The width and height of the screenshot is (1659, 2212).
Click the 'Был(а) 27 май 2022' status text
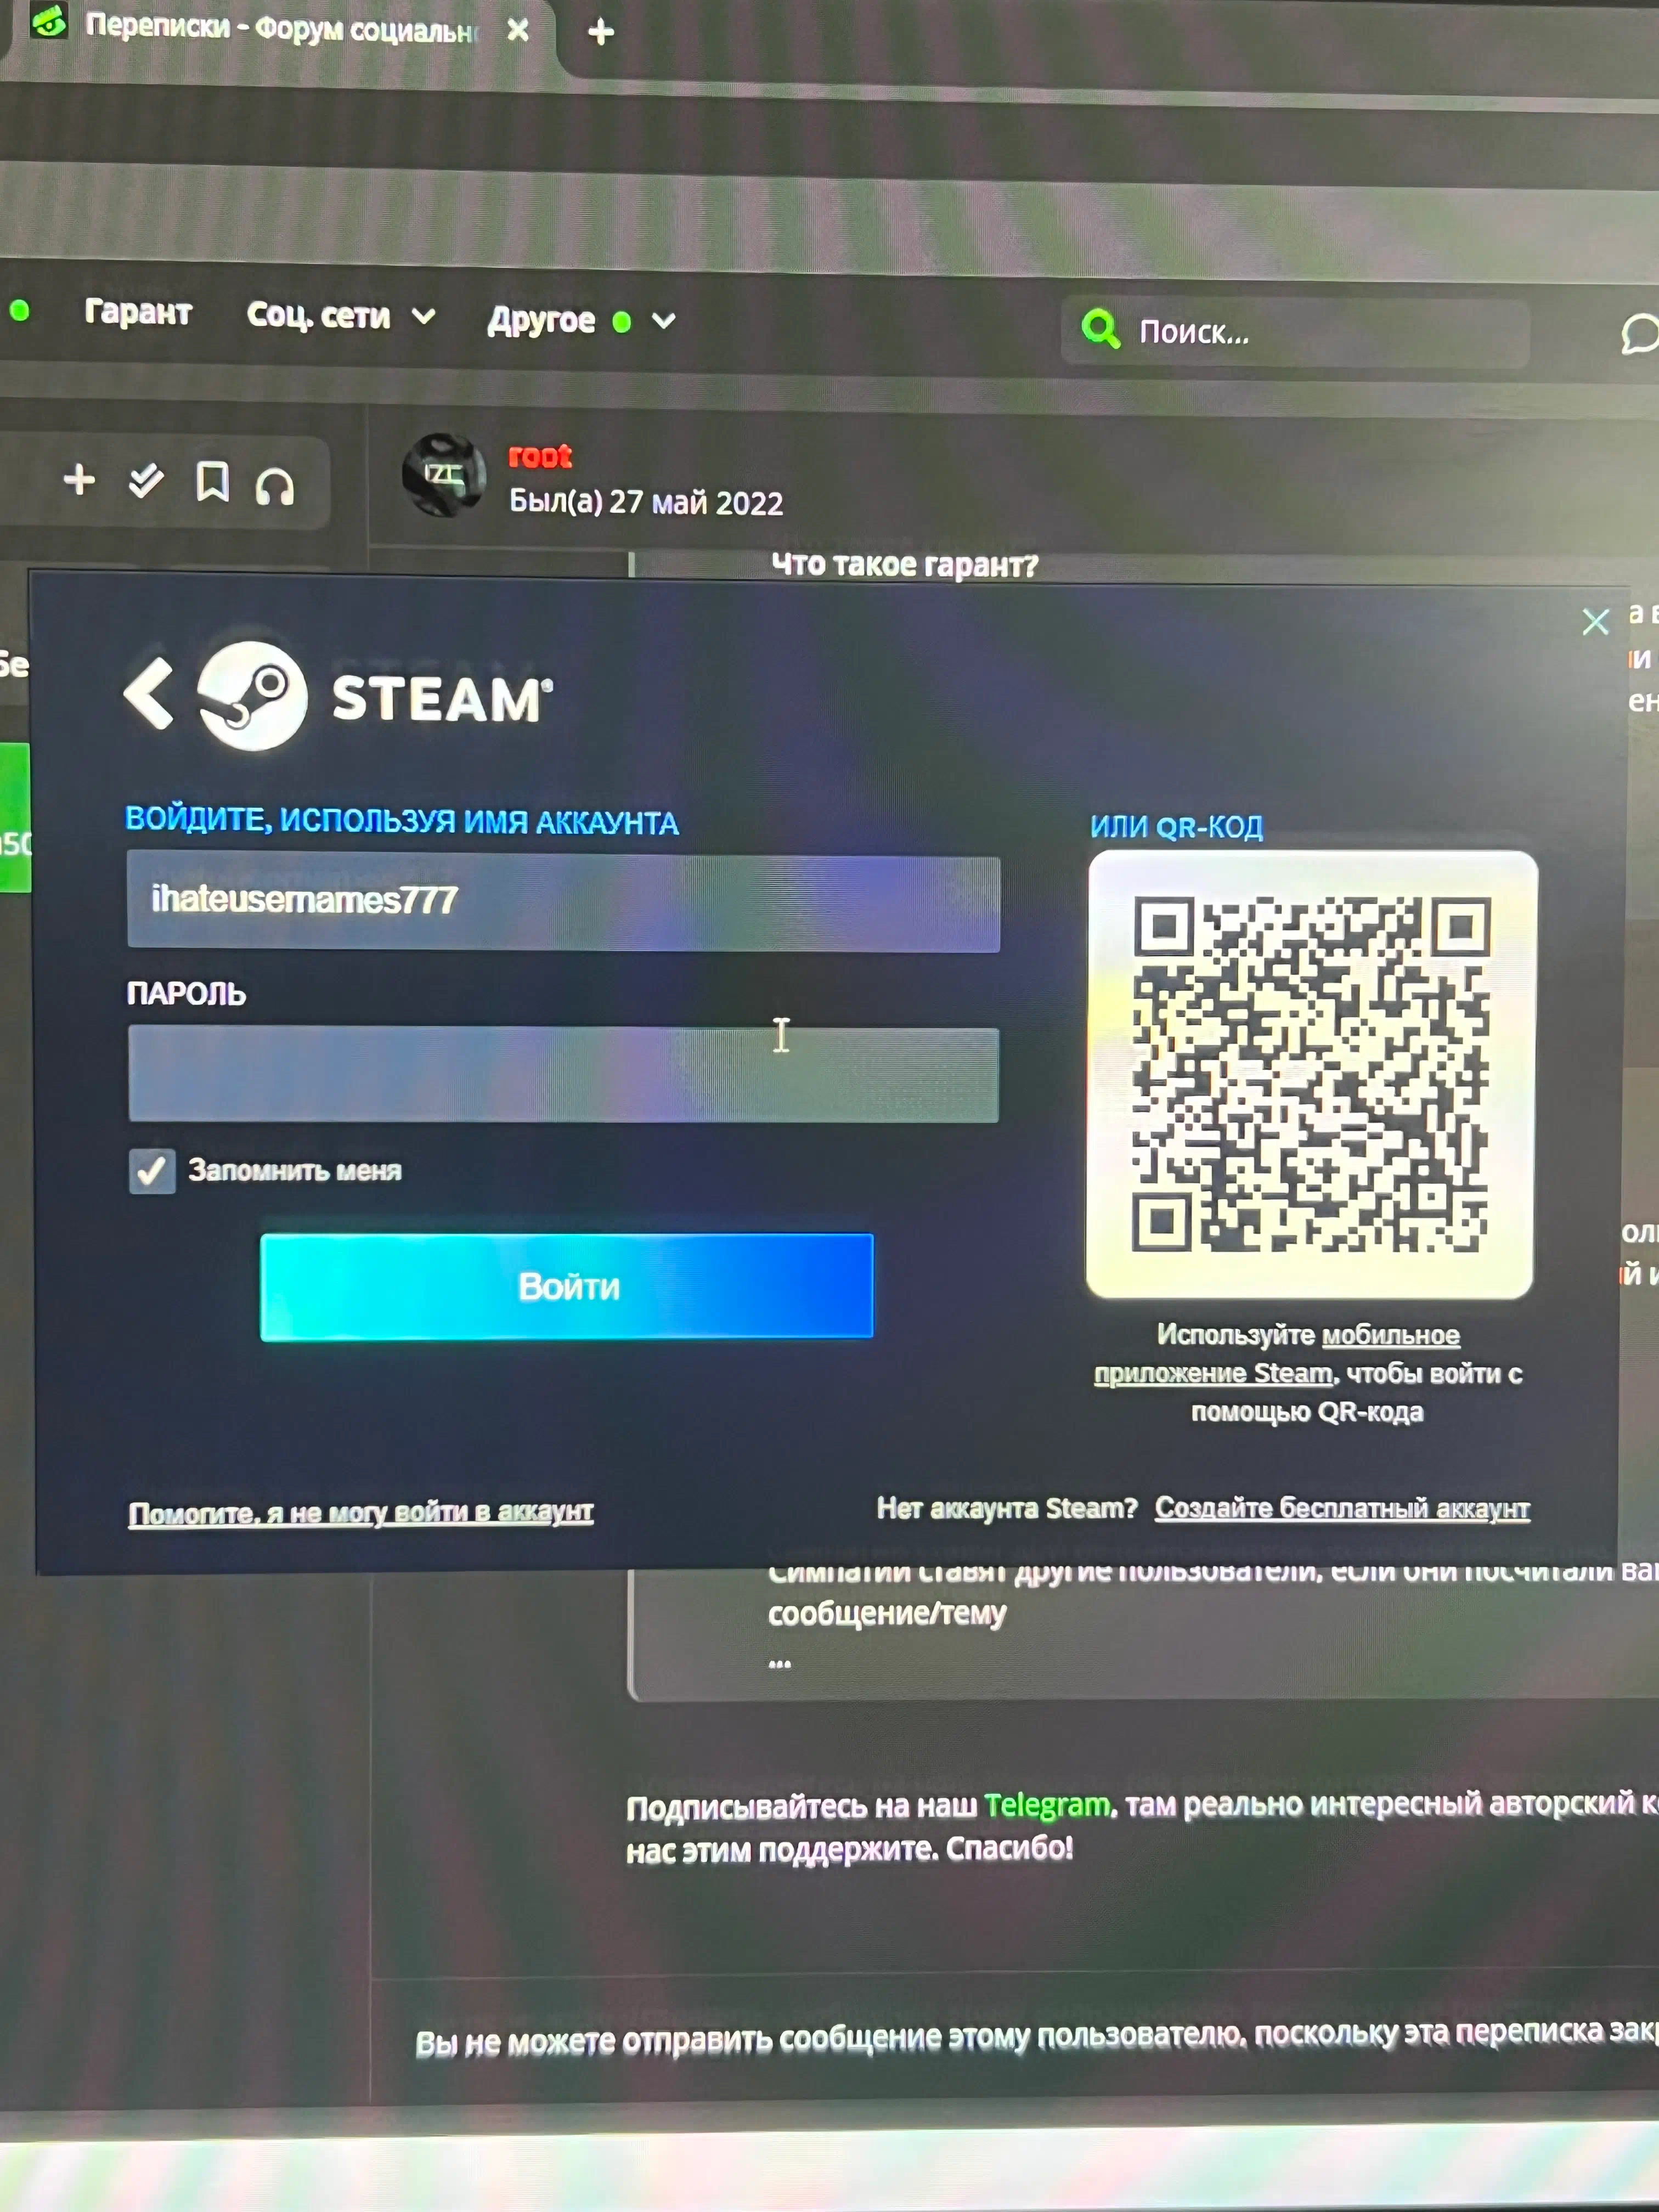click(x=646, y=502)
